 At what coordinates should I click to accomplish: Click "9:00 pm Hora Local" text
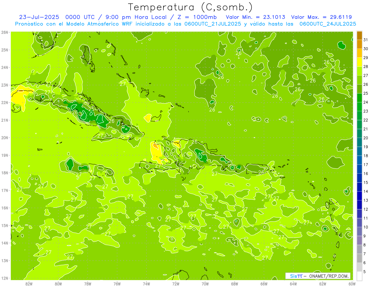coord(136,17)
